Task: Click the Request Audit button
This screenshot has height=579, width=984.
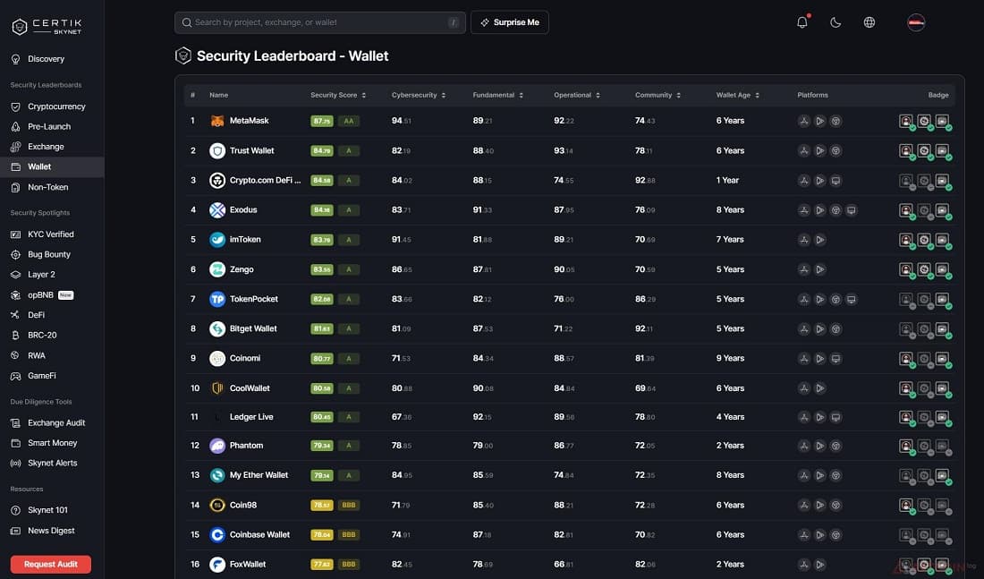Action: pos(51,564)
